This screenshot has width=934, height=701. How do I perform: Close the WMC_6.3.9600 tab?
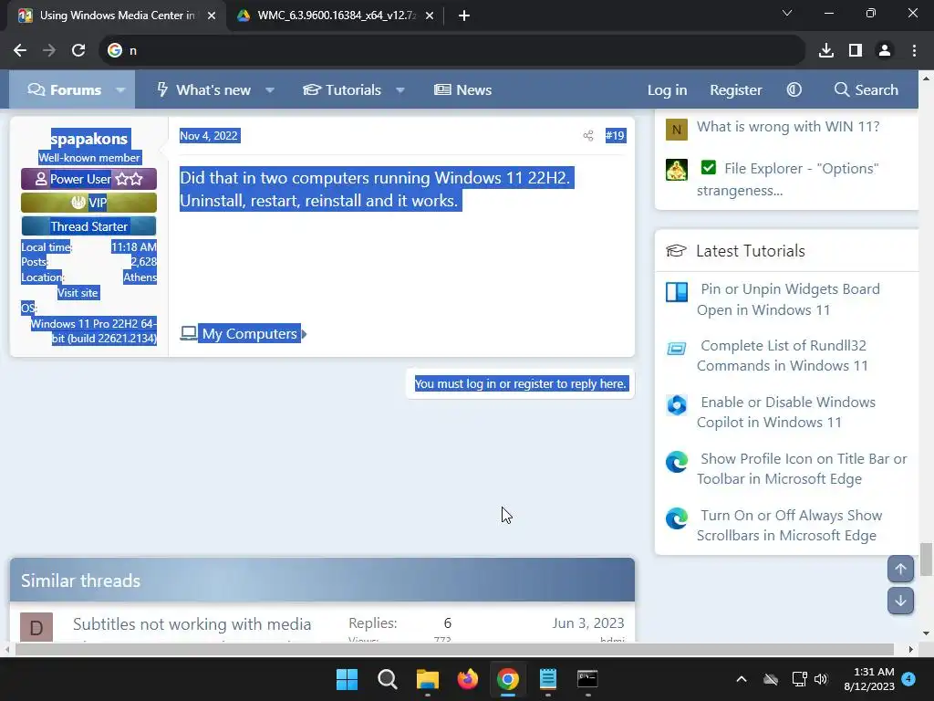point(430,16)
